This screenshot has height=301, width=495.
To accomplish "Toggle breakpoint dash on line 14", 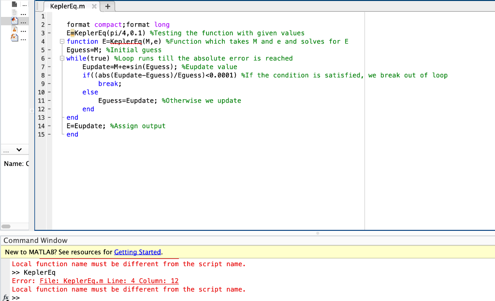I will click(49, 126).
